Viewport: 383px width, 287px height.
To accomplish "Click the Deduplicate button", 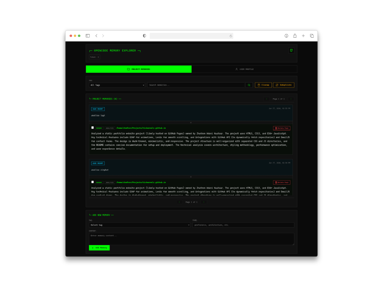I will (x=284, y=85).
